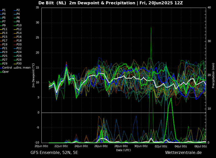Click the 20Jun 00z date tick label
Image resolution: width=216 pixels, height=158 pixels.
[x=41, y=146]
